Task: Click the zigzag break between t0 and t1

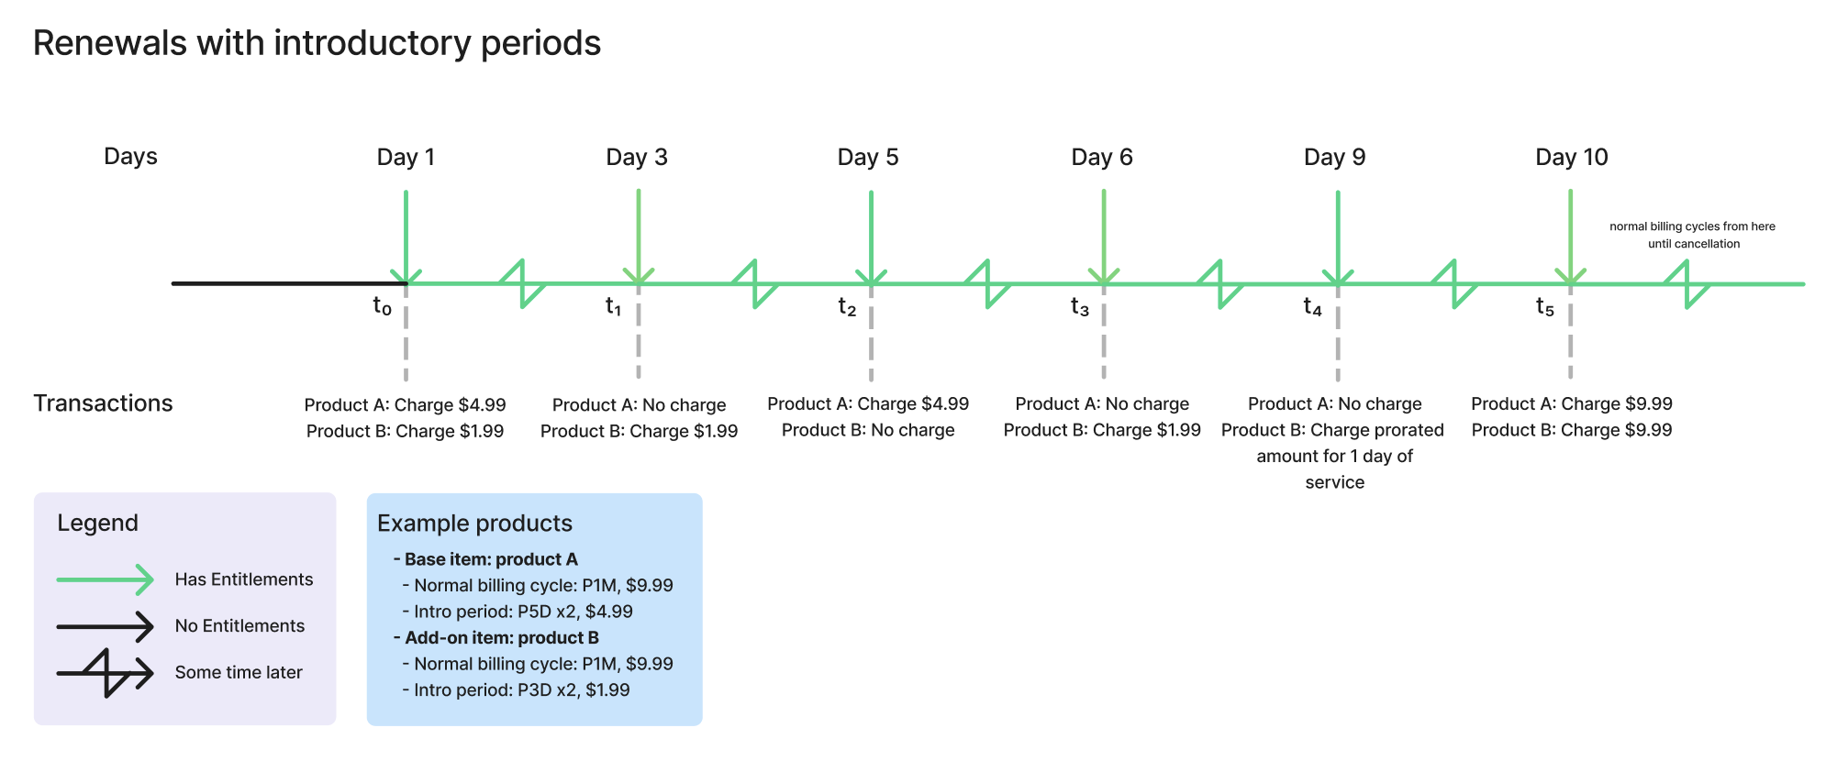Action: click(x=522, y=284)
